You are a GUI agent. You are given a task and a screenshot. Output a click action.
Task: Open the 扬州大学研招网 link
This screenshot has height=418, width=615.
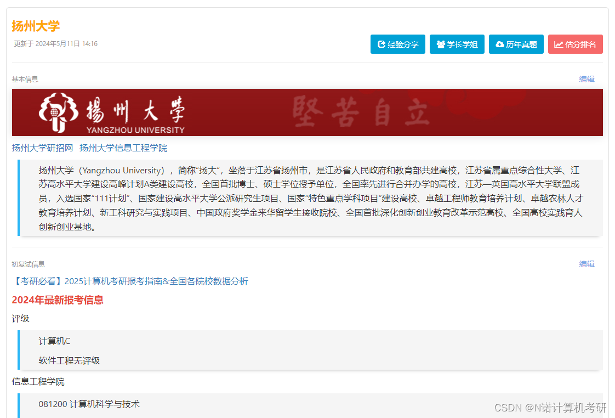(42, 148)
